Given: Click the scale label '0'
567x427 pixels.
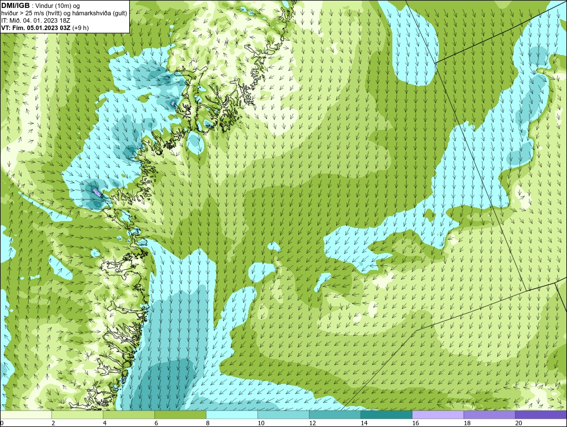Looking at the screenshot, I should (x=2, y=423).
